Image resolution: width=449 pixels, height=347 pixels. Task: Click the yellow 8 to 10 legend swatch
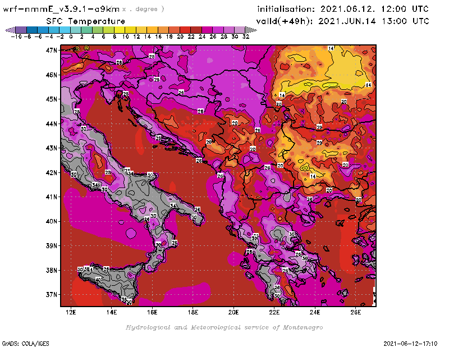(x=120, y=30)
